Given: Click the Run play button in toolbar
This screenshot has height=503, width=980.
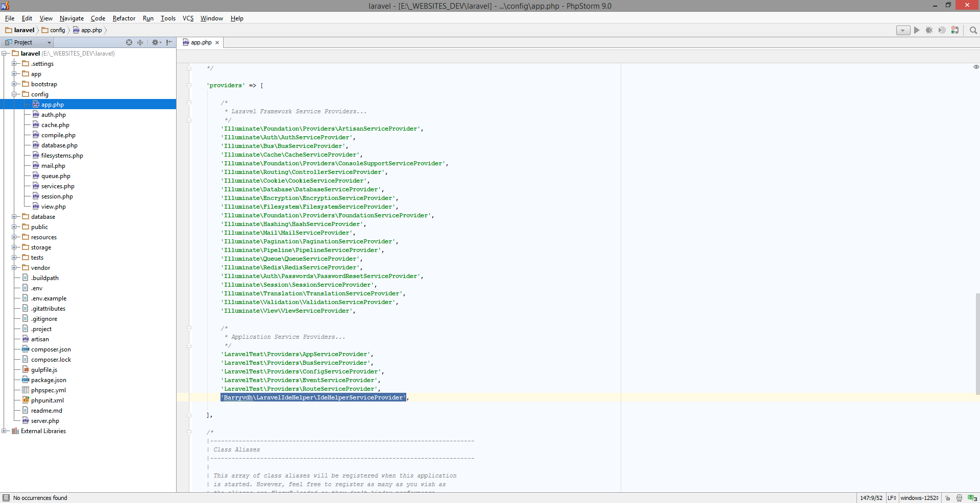Looking at the screenshot, I should [917, 30].
